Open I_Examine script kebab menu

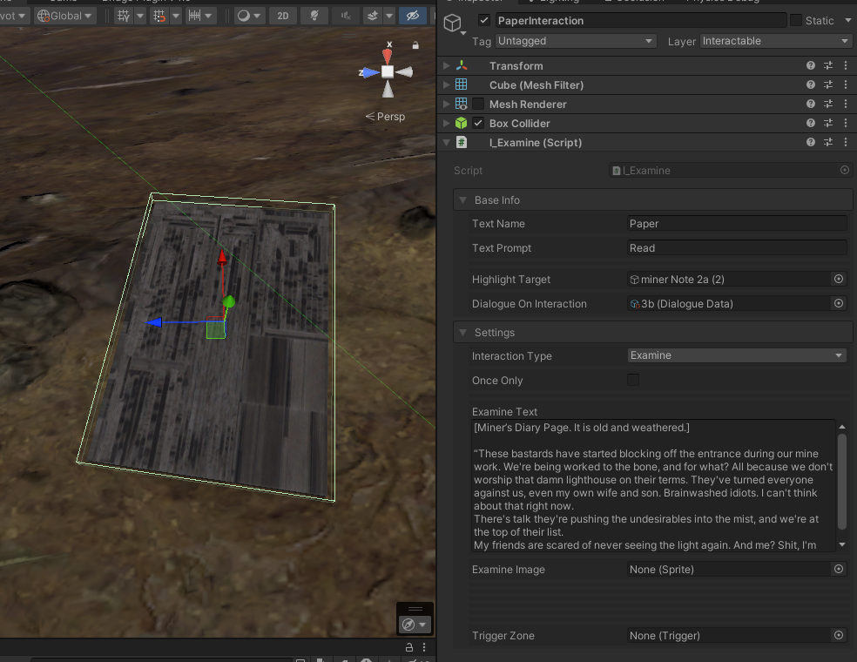[846, 142]
